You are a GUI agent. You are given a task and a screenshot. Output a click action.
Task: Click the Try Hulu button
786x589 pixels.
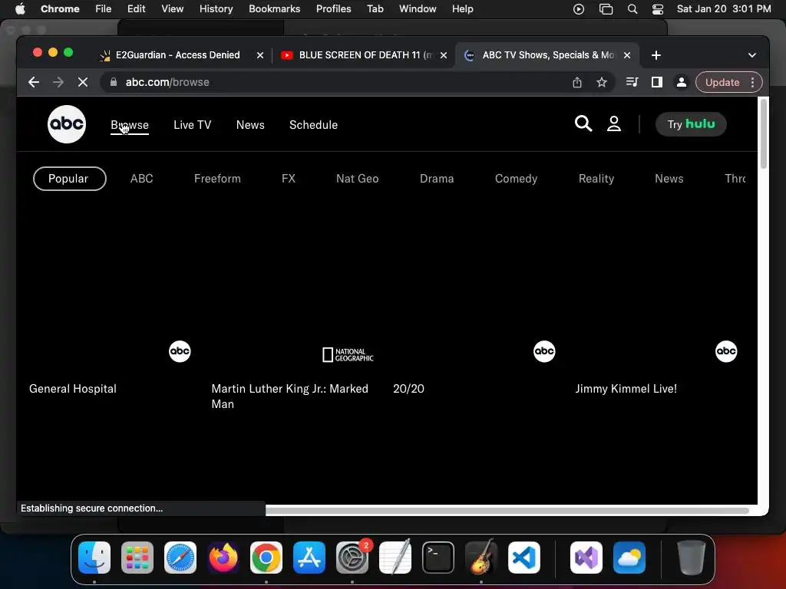pos(691,124)
